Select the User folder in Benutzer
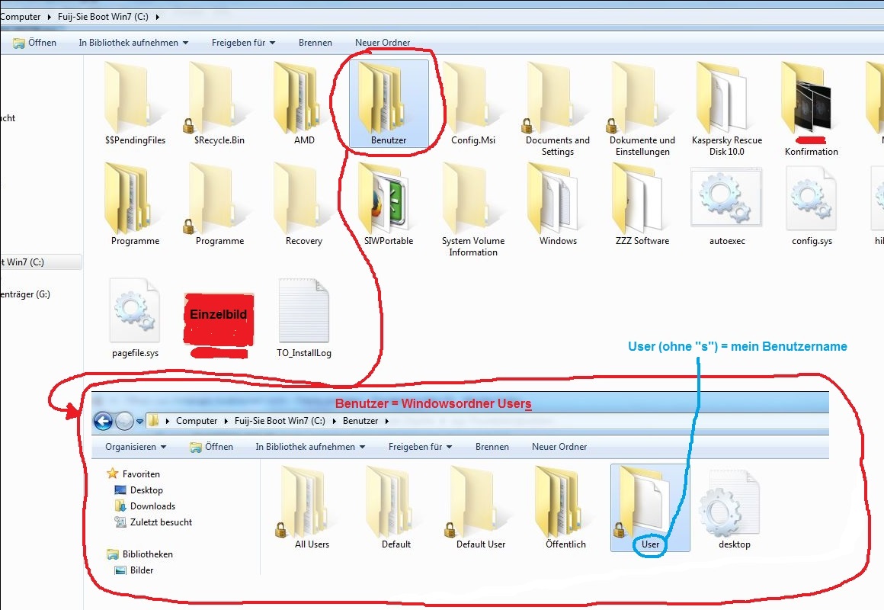The width and height of the screenshot is (884, 610). coord(650,508)
